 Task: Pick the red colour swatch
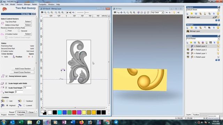(x=74, y=112)
